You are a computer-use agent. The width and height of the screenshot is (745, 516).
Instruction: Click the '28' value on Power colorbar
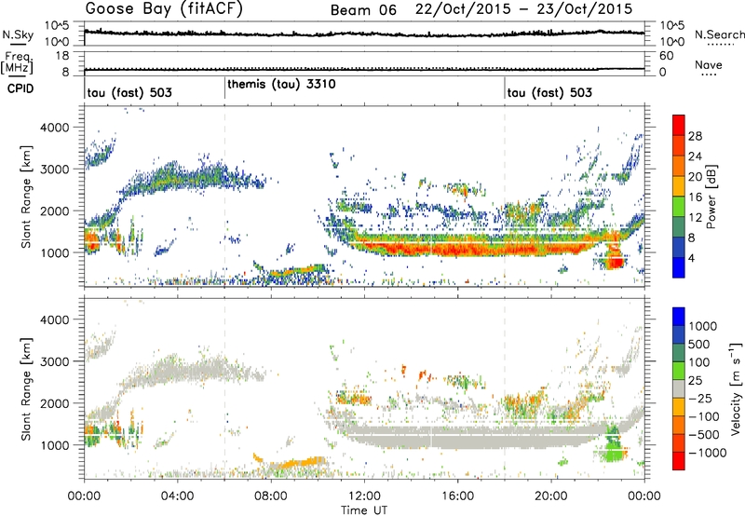[x=695, y=136]
